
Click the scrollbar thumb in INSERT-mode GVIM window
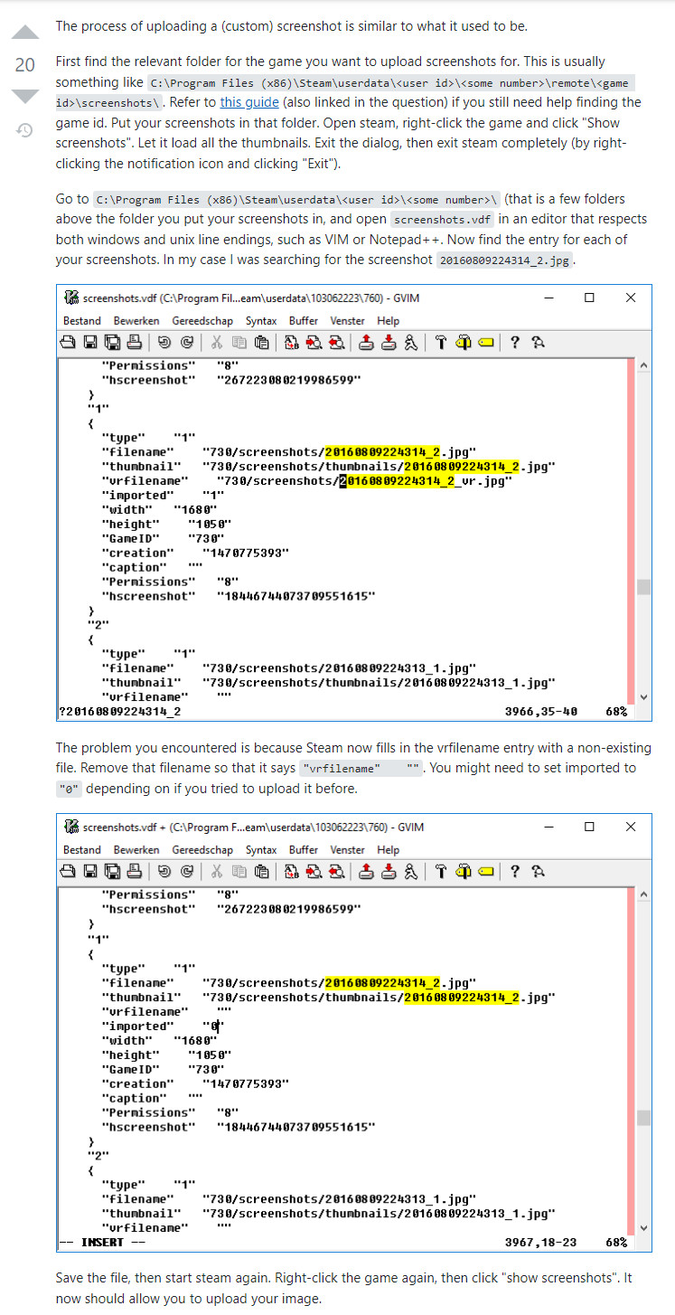pos(643,1117)
